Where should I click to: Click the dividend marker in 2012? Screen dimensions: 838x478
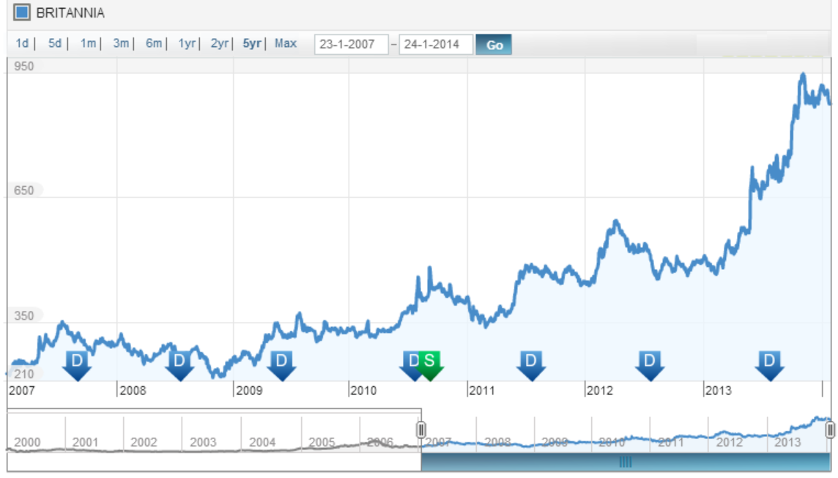649,362
